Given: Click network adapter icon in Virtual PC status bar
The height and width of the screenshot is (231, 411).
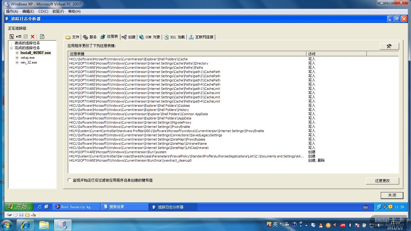Looking at the screenshot, I should point(34,215).
